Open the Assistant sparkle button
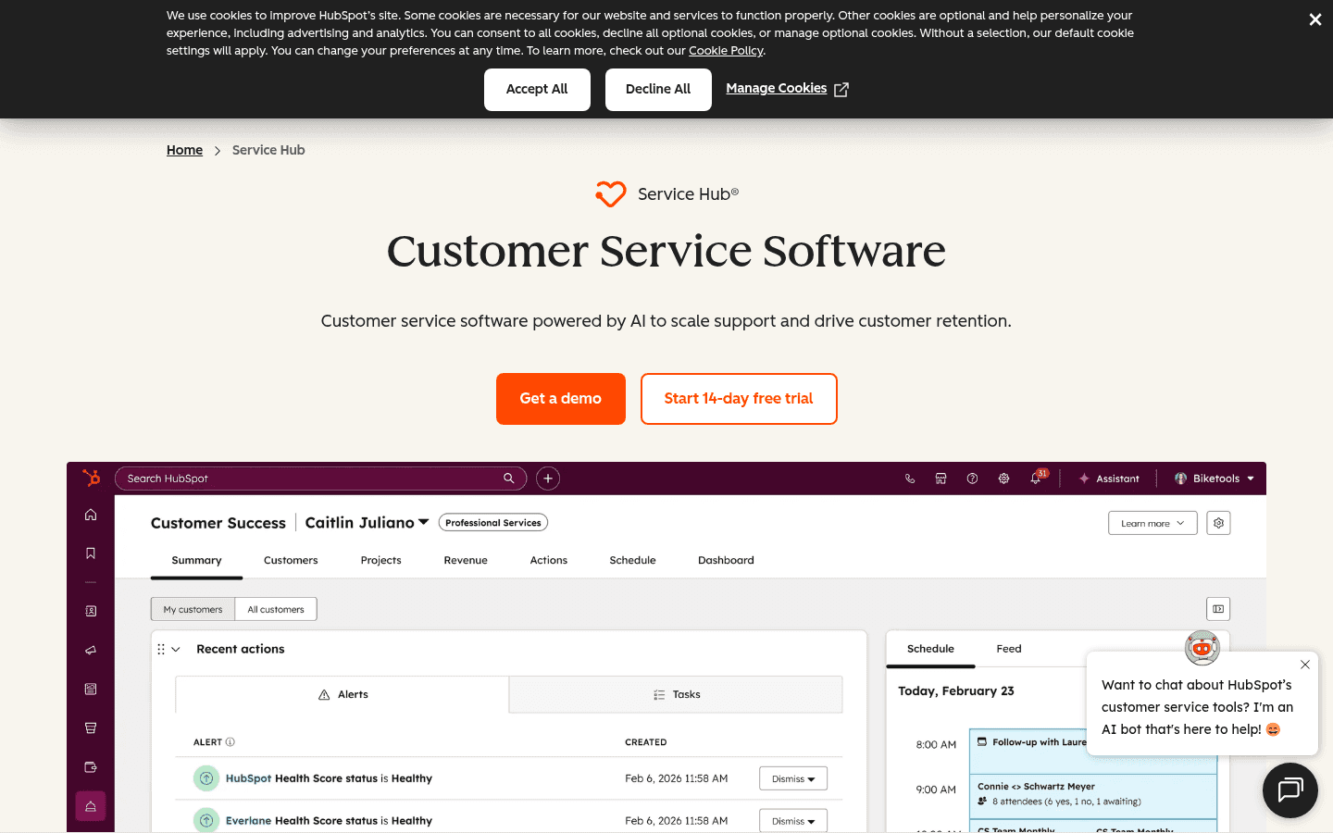 pyautogui.click(x=1109, y=479)
